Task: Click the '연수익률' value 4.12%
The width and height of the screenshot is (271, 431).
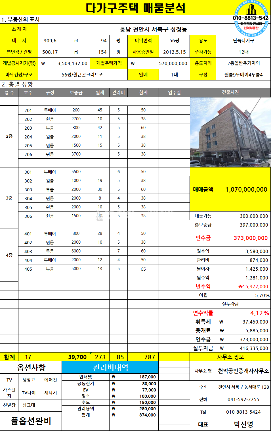Action: click(259, 313)
